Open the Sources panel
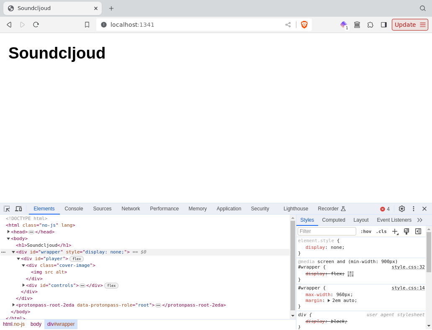Screen dimensions: 432x330 102,209
